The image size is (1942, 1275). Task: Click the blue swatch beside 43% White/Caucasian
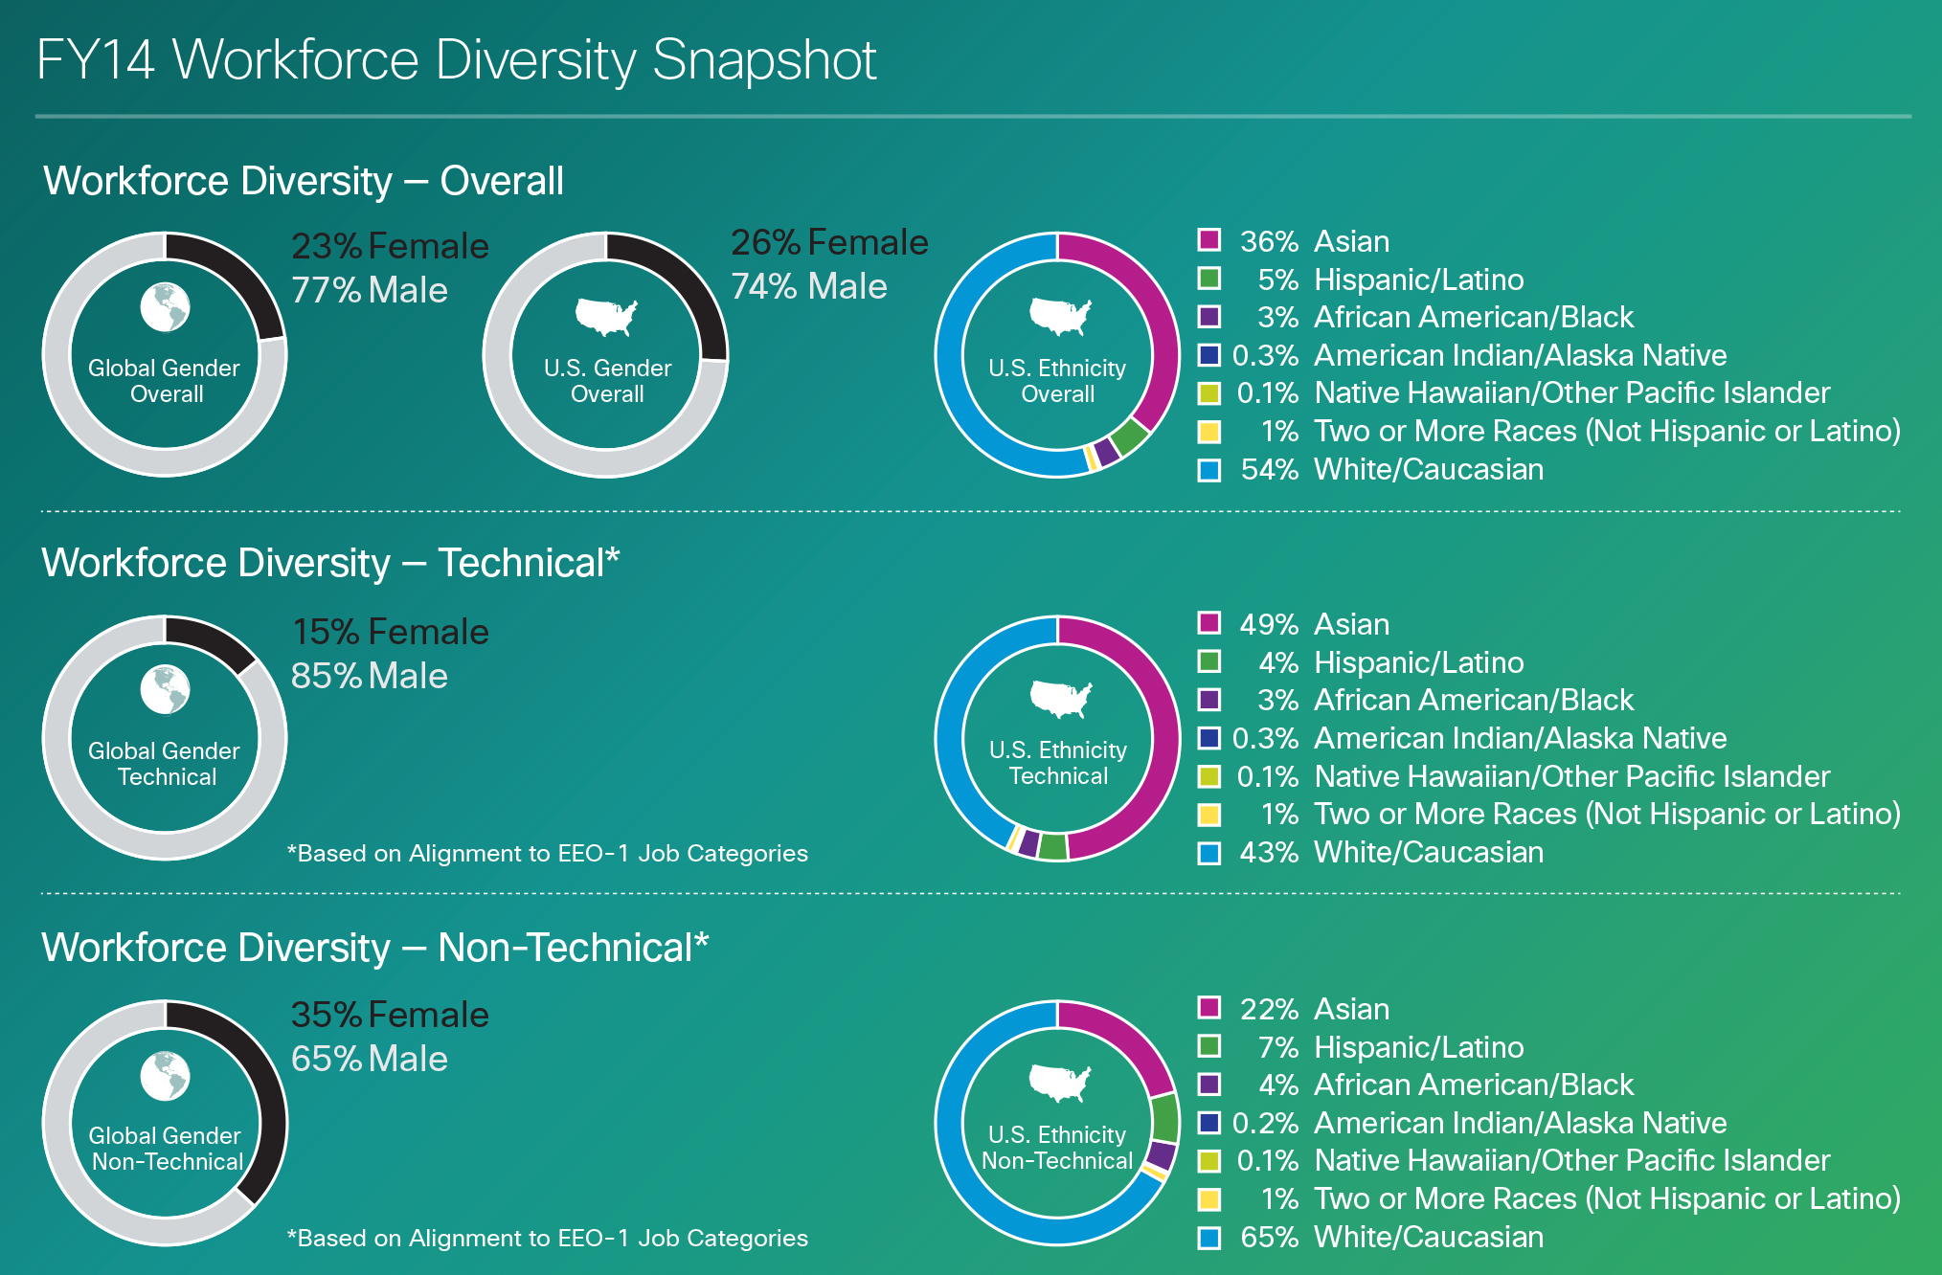(x=1209, y=853)
